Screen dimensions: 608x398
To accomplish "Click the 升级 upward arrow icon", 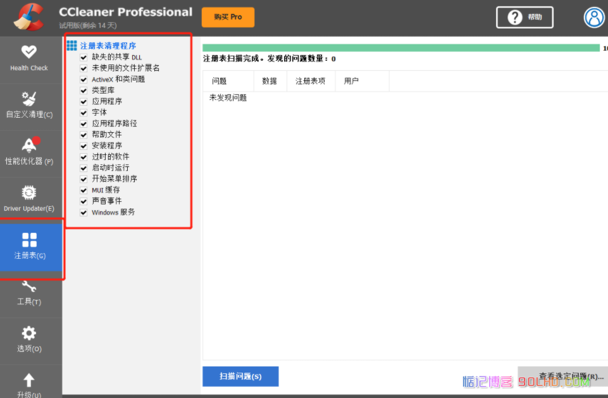I will (x=29, y=380).
